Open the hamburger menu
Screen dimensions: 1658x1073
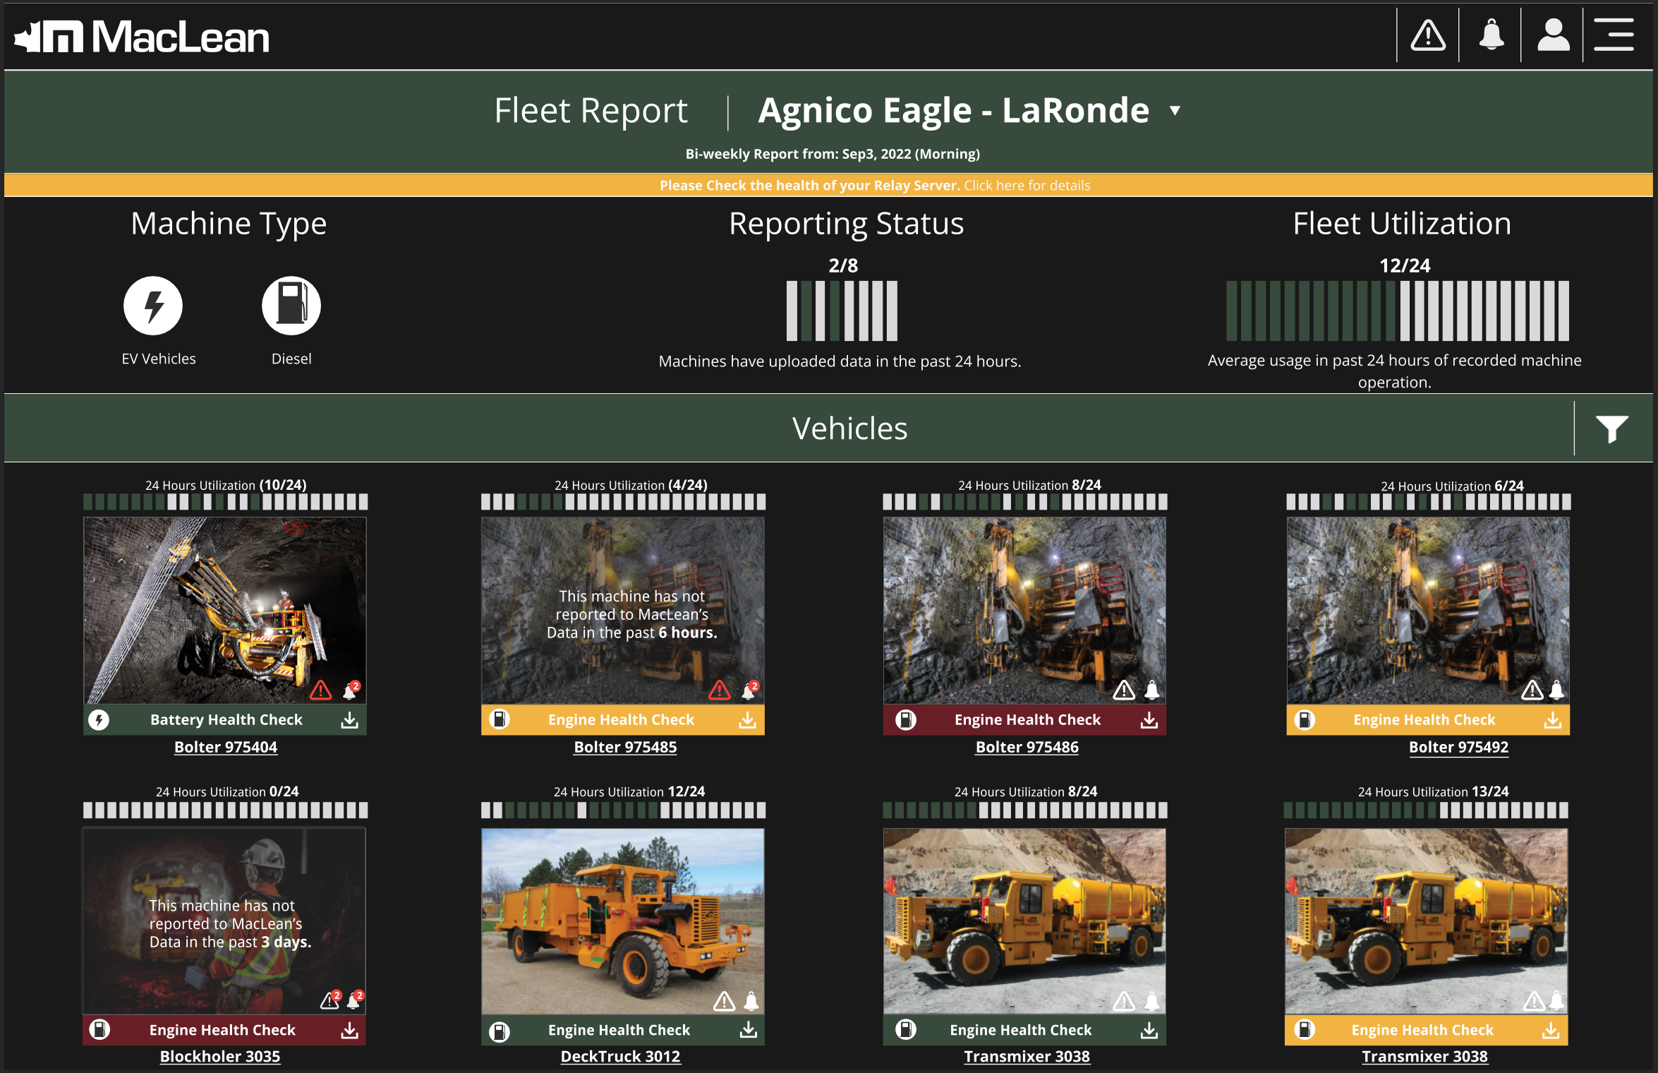(1614, 35)
